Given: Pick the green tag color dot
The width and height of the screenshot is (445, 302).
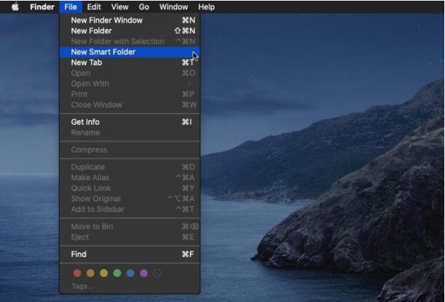Looking at the screenshot, I should 117,273.
